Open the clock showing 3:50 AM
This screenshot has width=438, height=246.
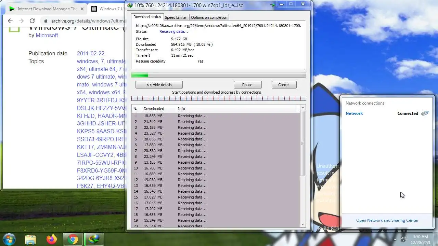click(x=420, y=239)
